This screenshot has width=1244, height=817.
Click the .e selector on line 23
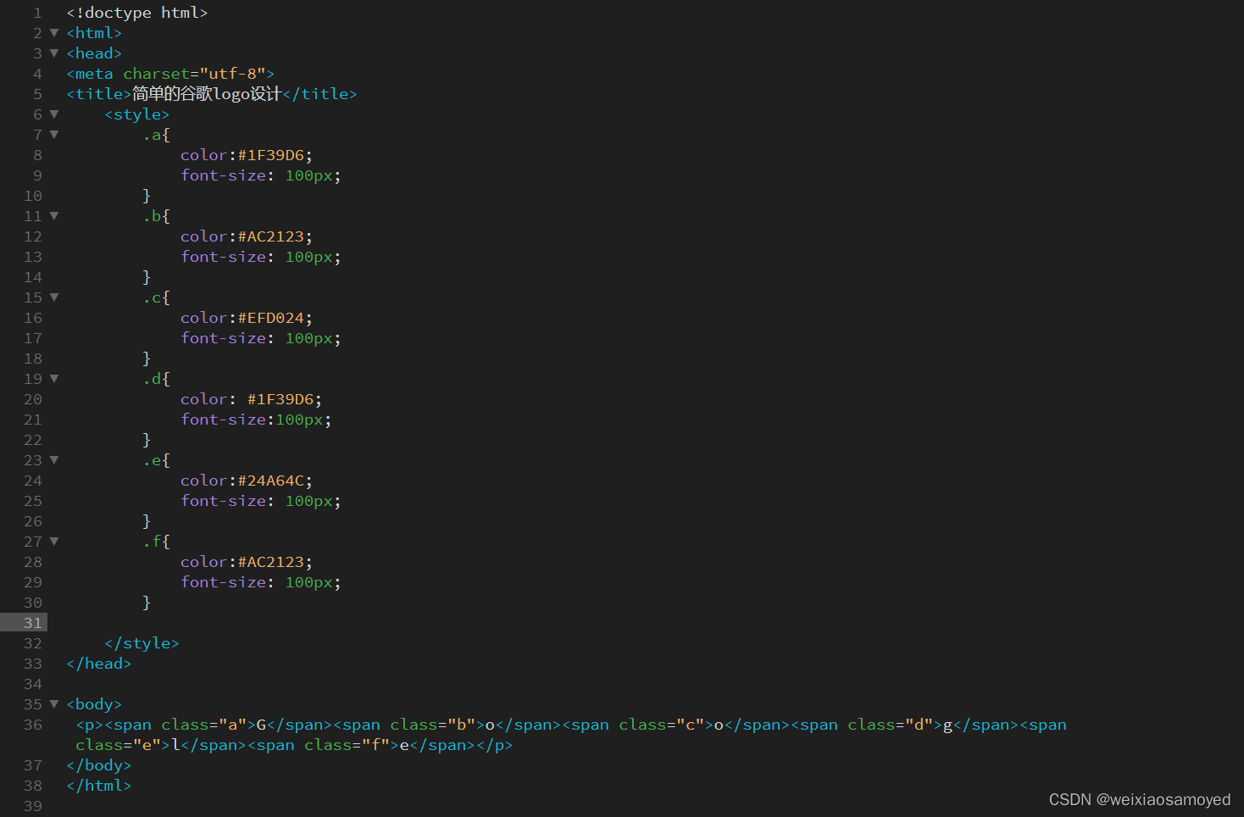pyautogui.click(x=152, y=460)
